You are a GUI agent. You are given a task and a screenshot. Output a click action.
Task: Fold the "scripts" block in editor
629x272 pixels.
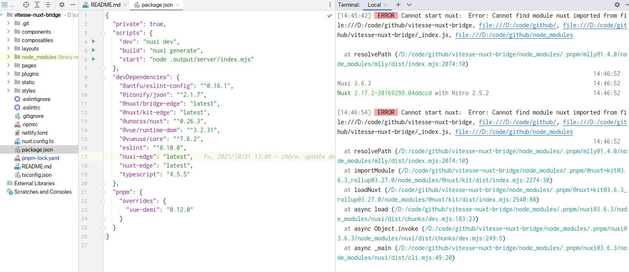click(x=104, y=33)
